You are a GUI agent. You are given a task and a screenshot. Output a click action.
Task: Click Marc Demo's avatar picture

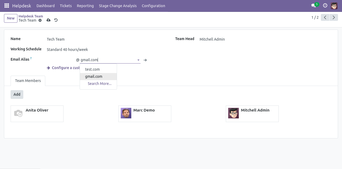click(126, 113)
